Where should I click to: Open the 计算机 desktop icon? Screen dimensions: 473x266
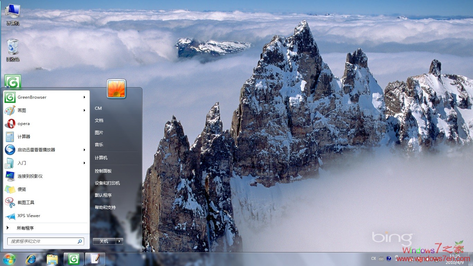tap(12, 15)
